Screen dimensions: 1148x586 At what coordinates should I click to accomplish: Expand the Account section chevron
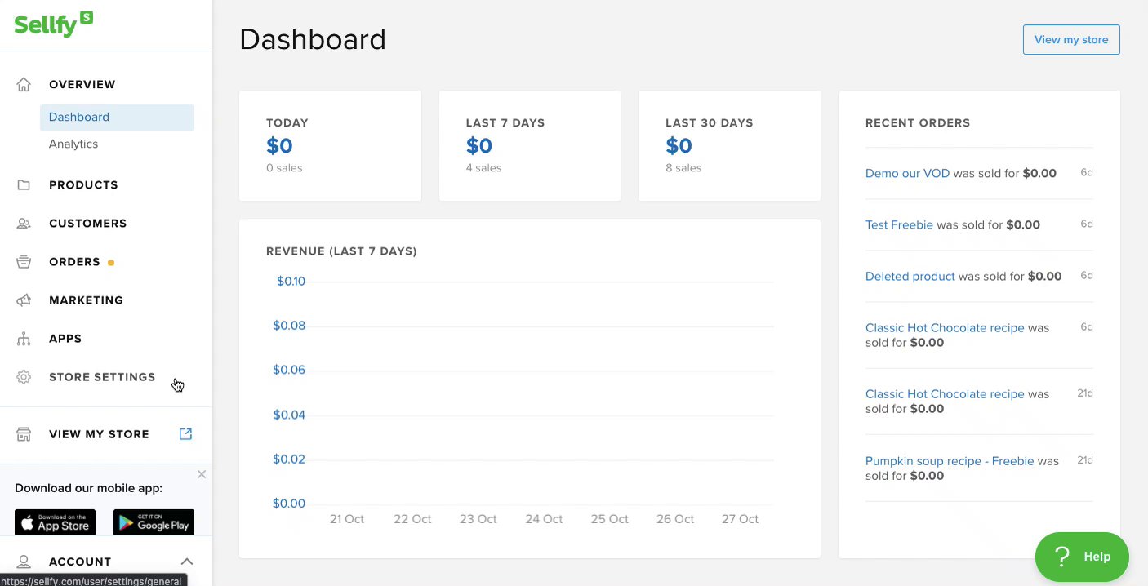187,562
